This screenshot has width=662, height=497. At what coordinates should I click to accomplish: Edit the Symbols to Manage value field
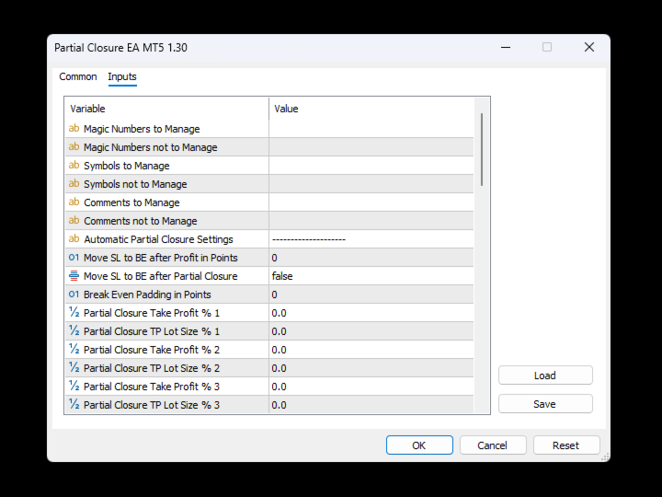tap(371, 166)
